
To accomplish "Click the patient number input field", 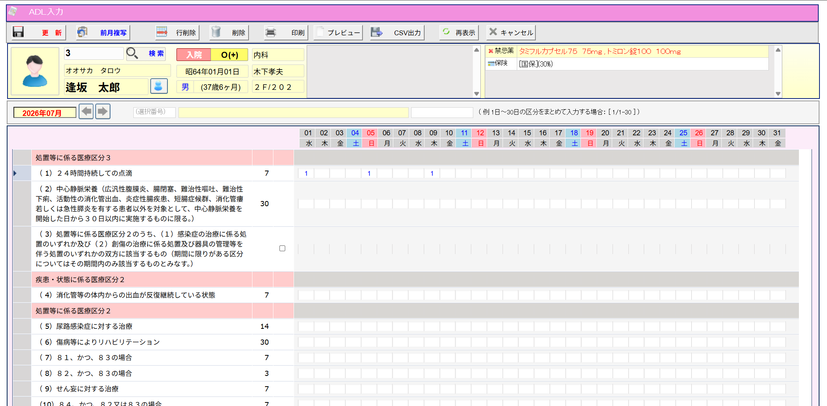I will pos(94,53).
